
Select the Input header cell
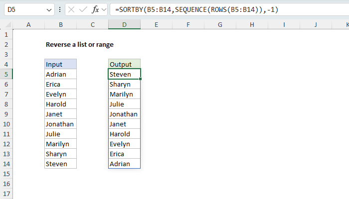click(60, 64)
